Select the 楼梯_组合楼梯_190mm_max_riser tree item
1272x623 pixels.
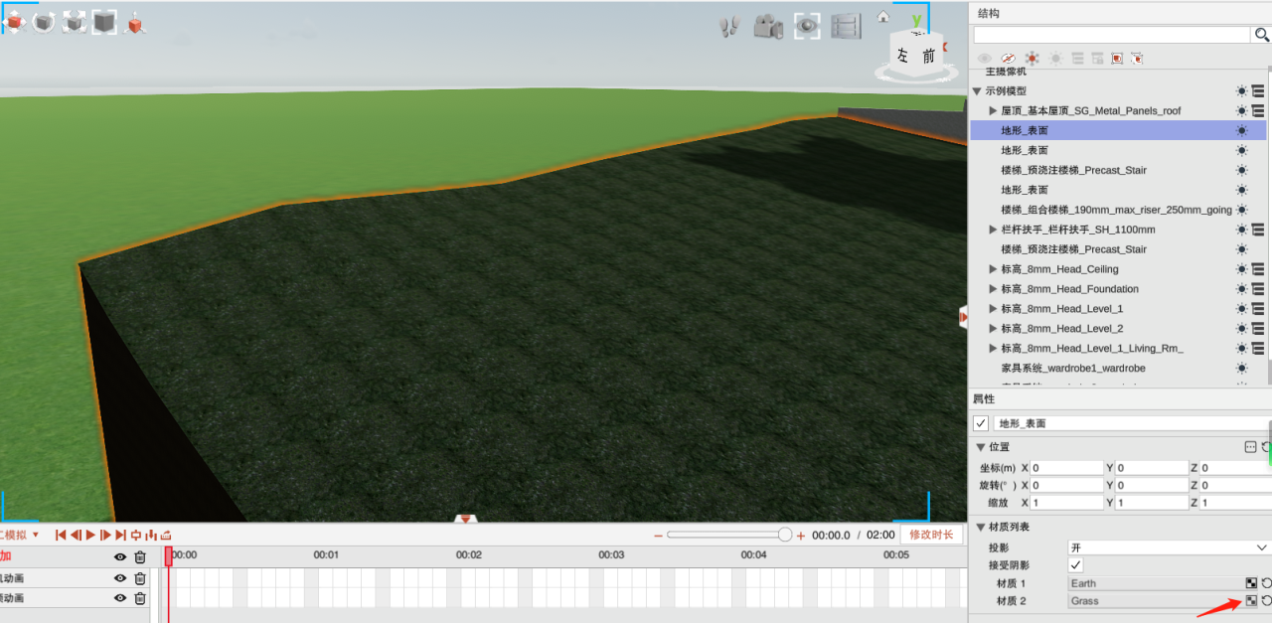[1117, 210]
